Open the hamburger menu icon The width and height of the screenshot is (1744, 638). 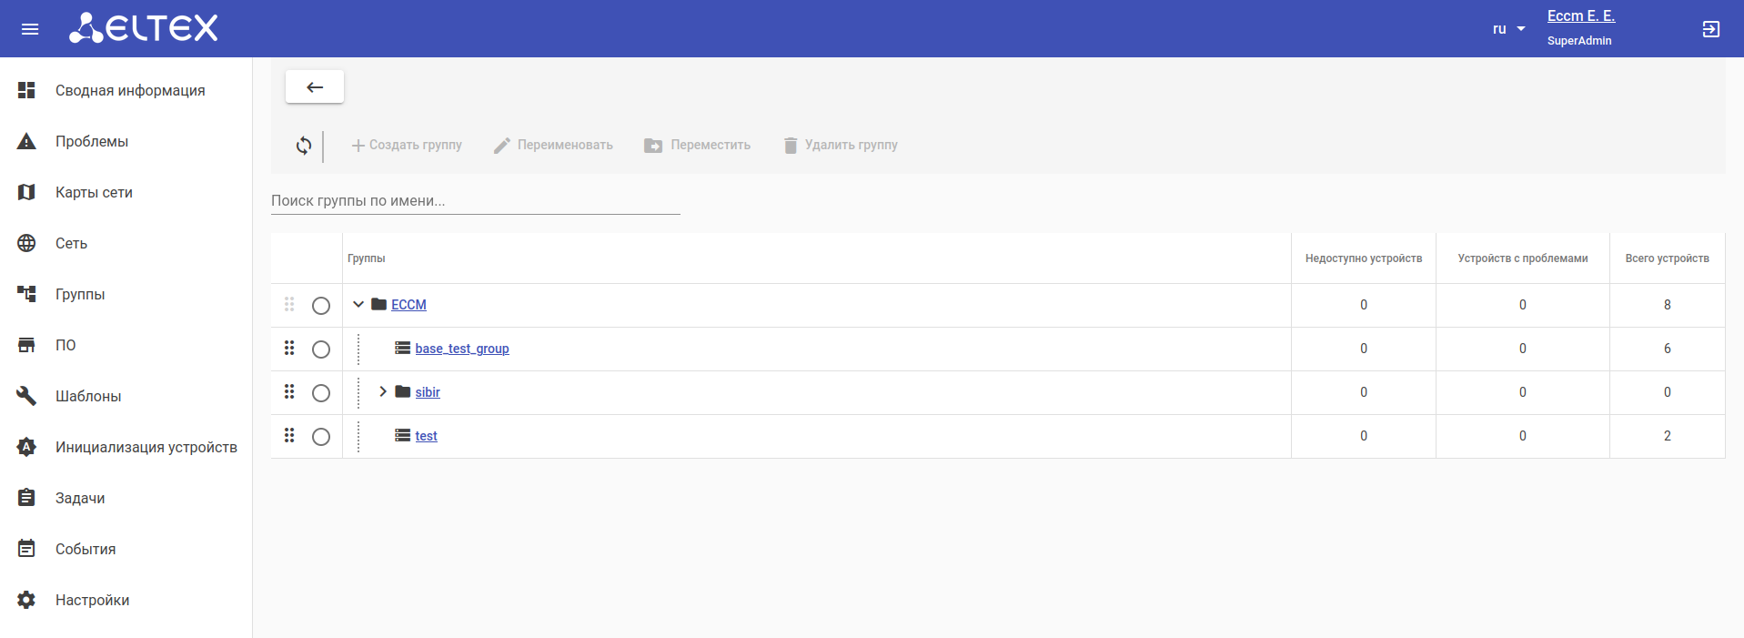pyautogui.click(x=30, y=29)
